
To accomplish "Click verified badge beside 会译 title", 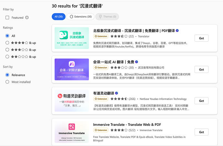I will (x=136, y=62).
